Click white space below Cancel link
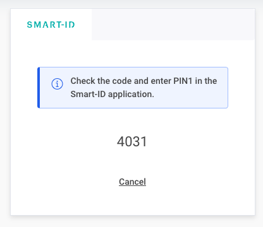This screenshot has height=227, width=263. [x=132, y=201]
